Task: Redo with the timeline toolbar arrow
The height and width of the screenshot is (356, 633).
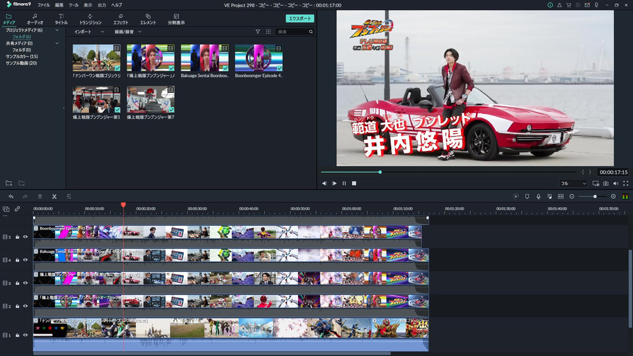Action: pyautogui.click(x=25, y=196)
